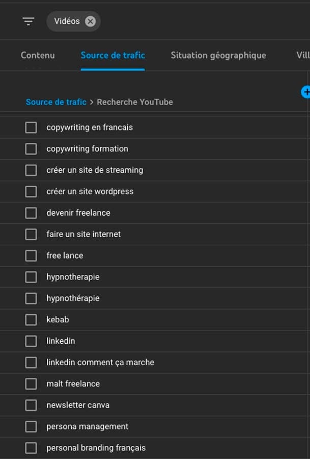Click the blue plus icon
Image resolution: width=310 pixels, height=459 pixels.
(306, 92)
